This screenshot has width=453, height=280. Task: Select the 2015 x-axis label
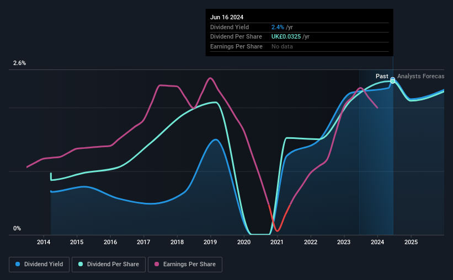click(77, 242)
